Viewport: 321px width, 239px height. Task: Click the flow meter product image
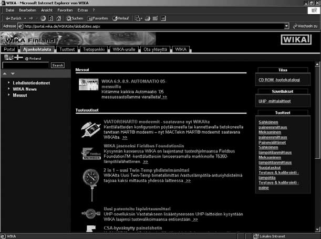pos(91,214)
